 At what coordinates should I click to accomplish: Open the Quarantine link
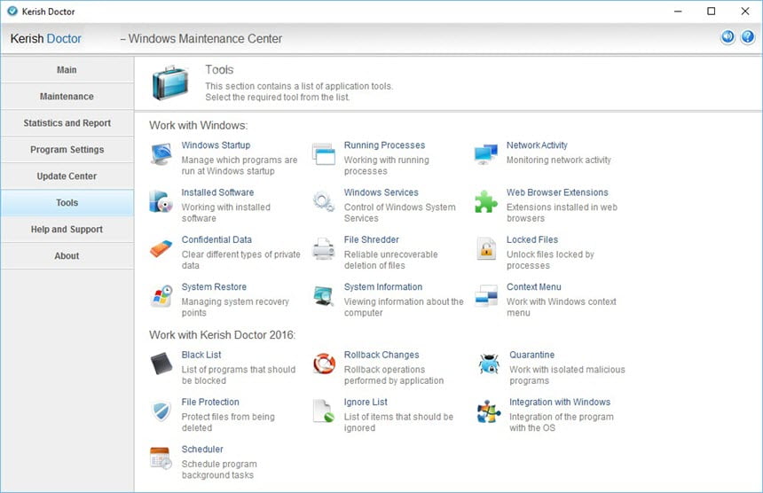(x=531, y=355)
